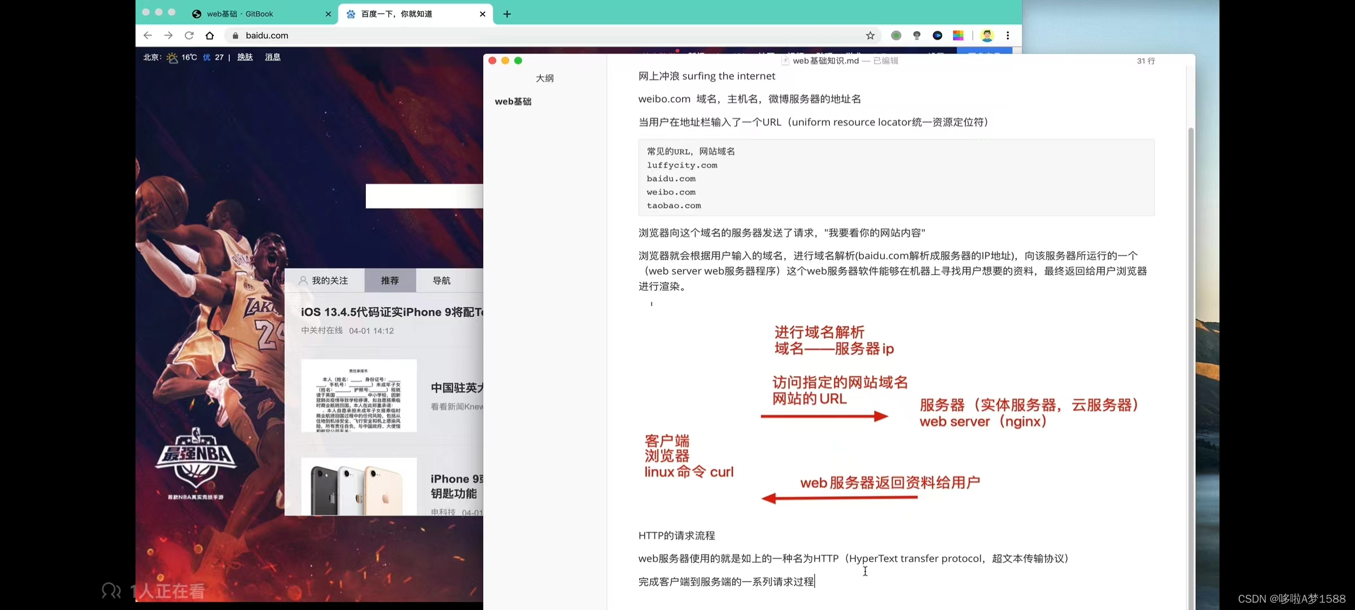Navigate back in browser history

point(148,36)
